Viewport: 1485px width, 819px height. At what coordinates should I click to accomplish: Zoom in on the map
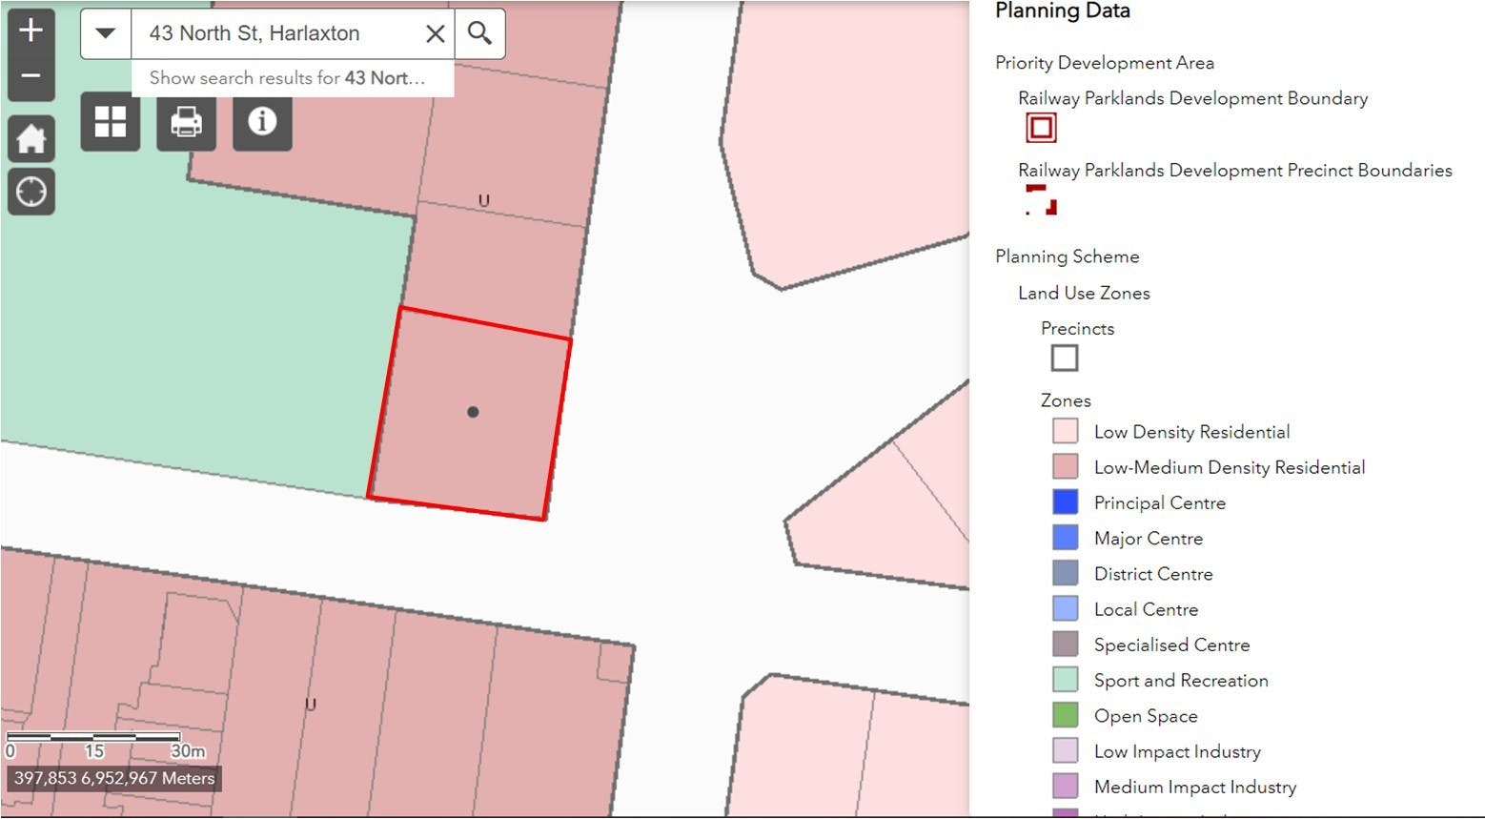pyautogui.click(x=31, y=31)
